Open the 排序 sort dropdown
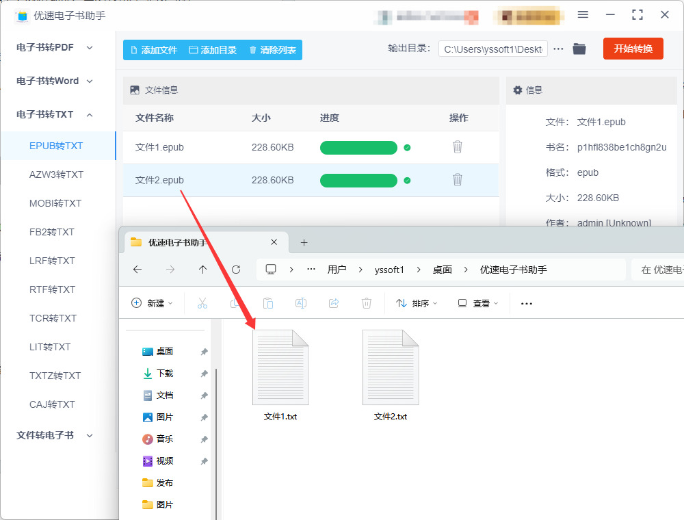Viewport: 684px width, 520px height. pos(416,303)
